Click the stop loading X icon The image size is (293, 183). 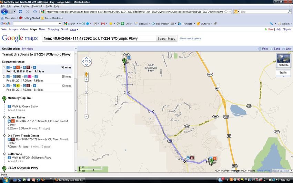(x=28, y=12)
